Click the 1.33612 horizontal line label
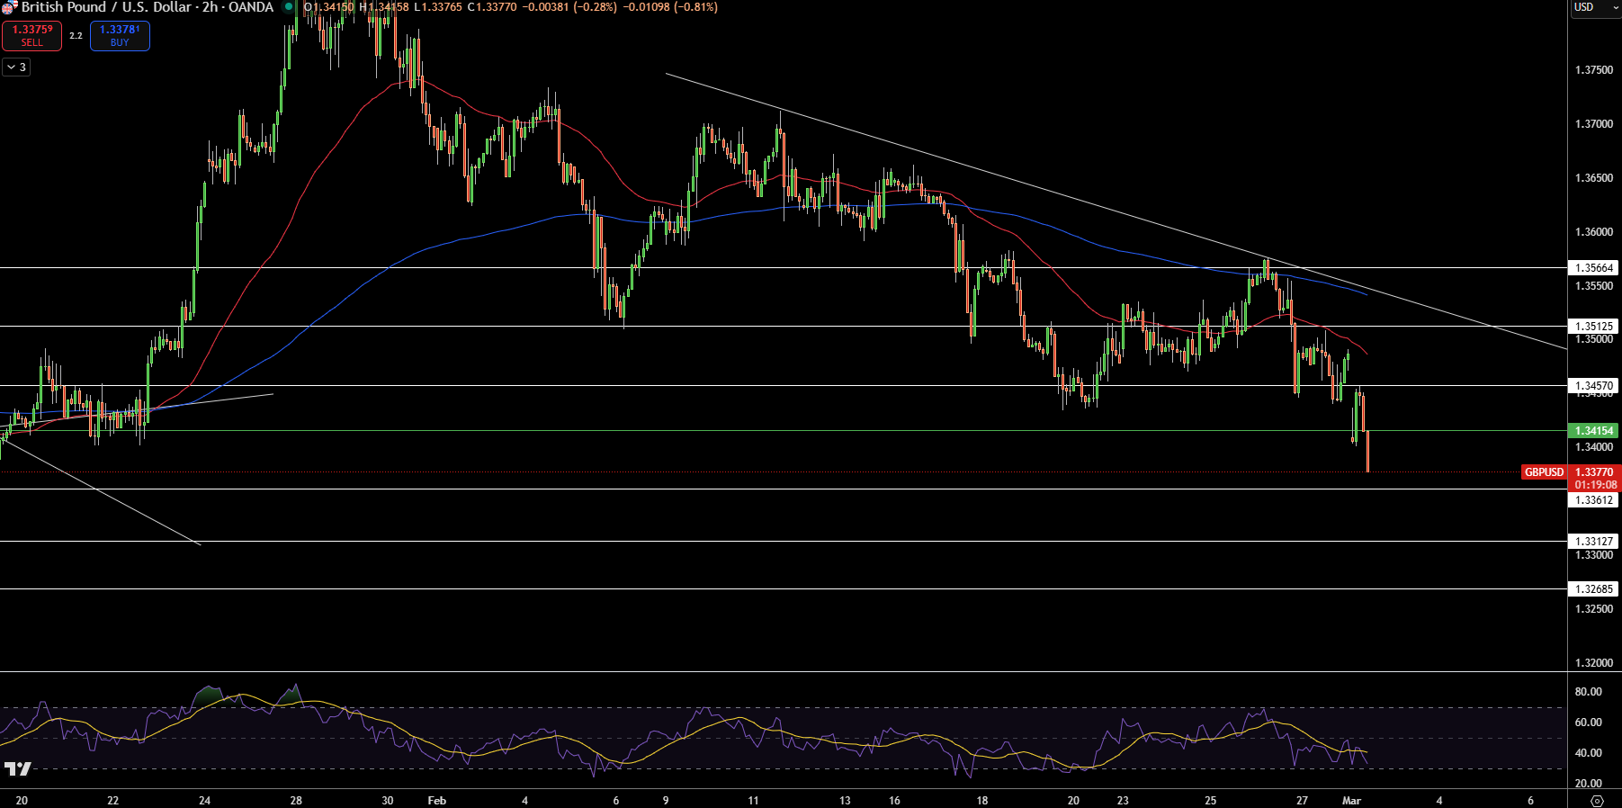 [1594, 500]
